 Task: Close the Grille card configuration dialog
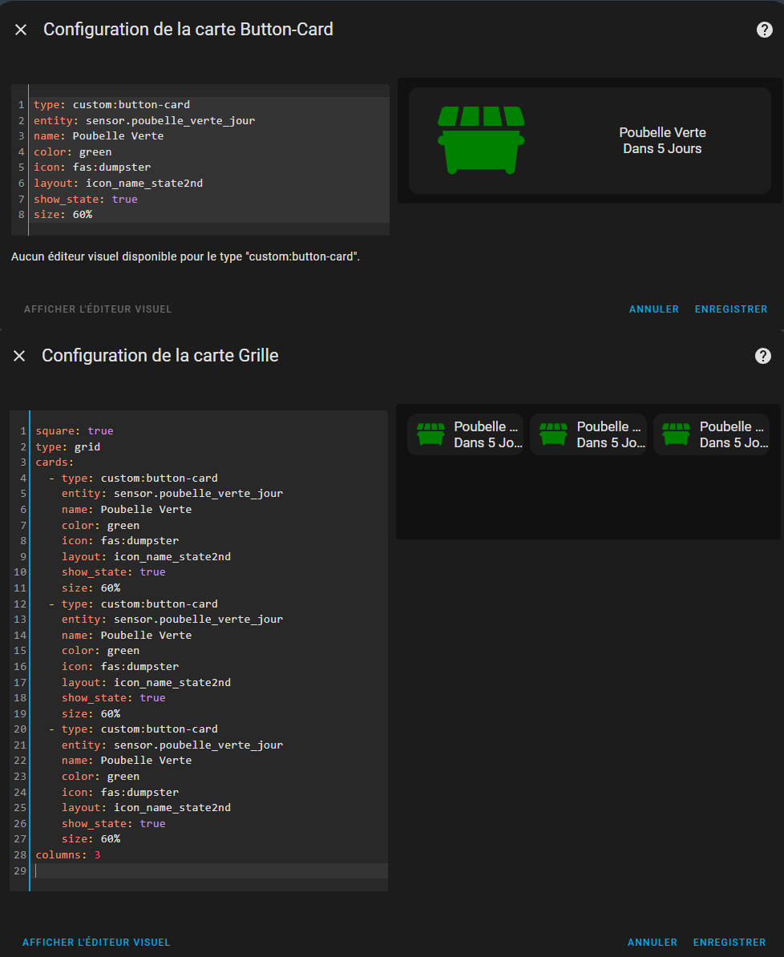click(19, 356)
